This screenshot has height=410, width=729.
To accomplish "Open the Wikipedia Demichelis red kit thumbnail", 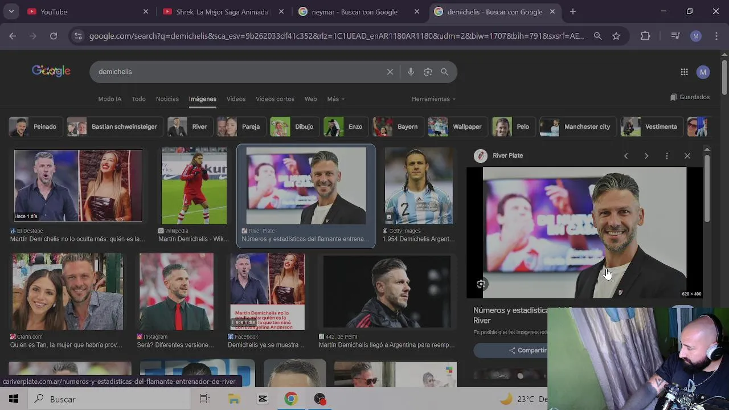I will 194,186.
